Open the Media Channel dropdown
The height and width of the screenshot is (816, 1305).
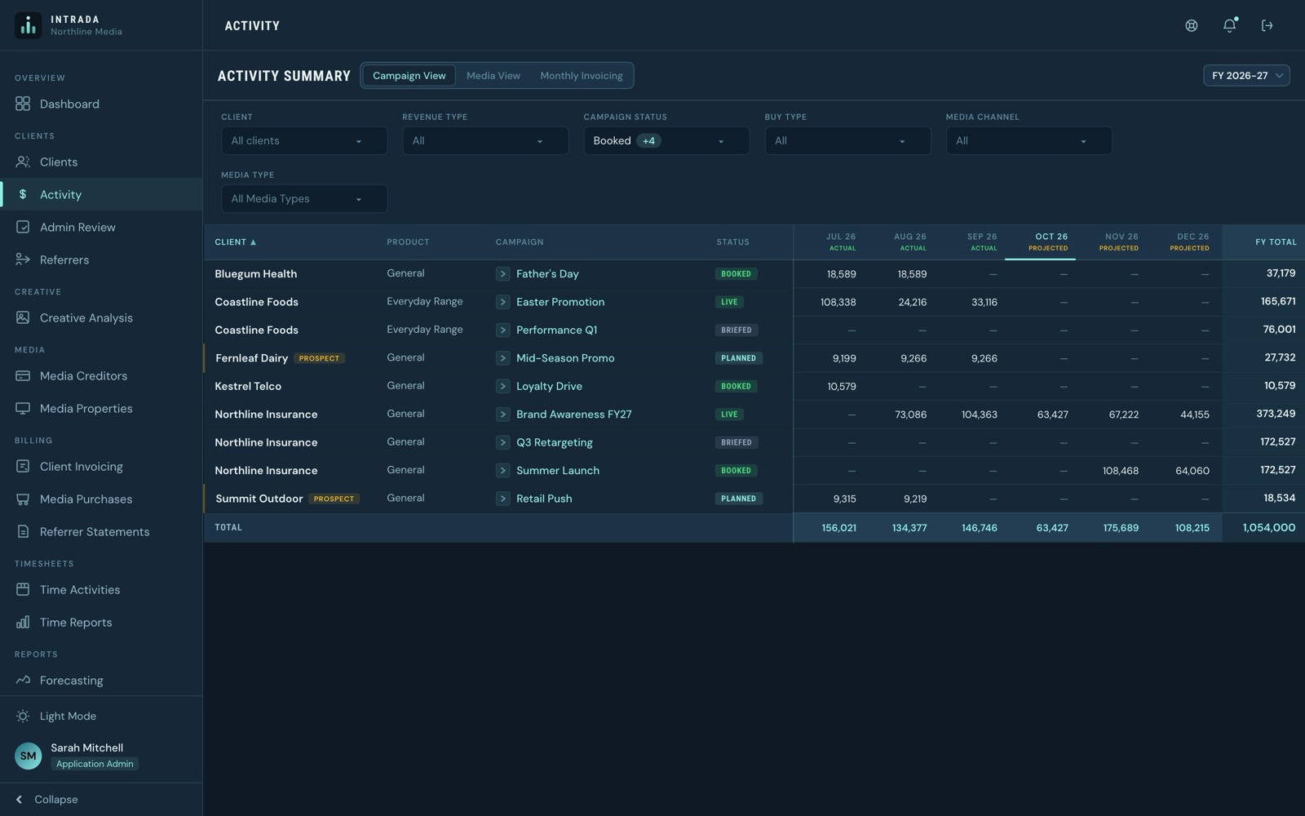coord(1029,140)
